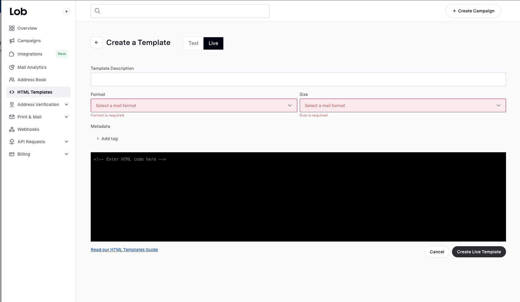This screenshot has width=520, height=302.
Task: Click the Create Live Template button
Action: point(478,252)
